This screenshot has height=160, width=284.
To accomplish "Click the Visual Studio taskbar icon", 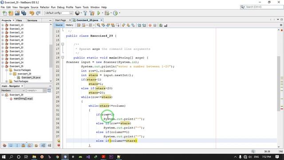I will (x=88, y=157).
